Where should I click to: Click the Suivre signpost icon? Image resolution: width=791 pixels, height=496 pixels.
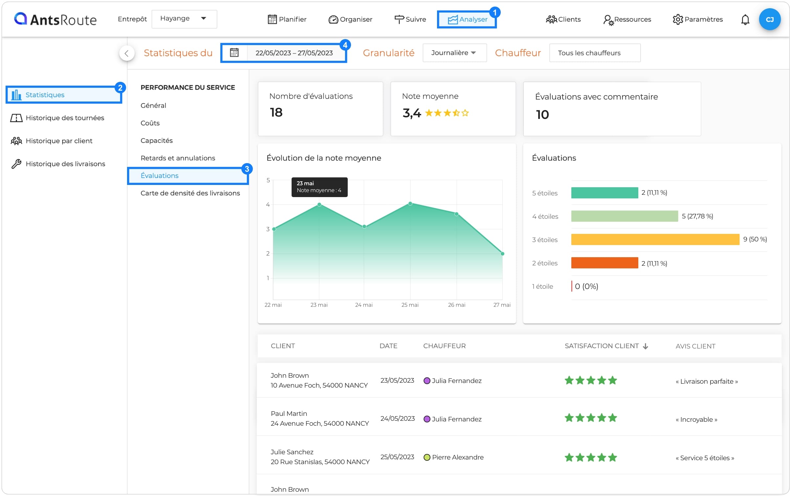point(399,19)
